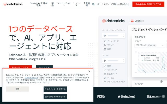Click the monitoring usage chart
This screenshot has width=167, height=104.
[x=152, y=63]
